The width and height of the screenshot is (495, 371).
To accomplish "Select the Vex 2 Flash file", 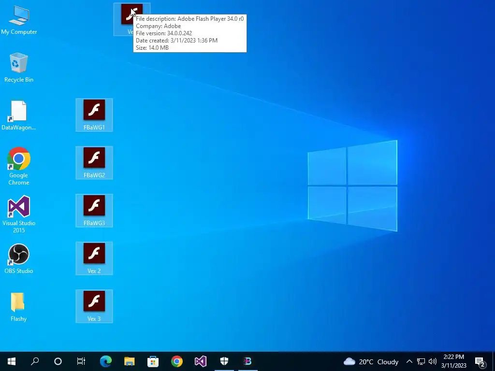I will [94, 258].
